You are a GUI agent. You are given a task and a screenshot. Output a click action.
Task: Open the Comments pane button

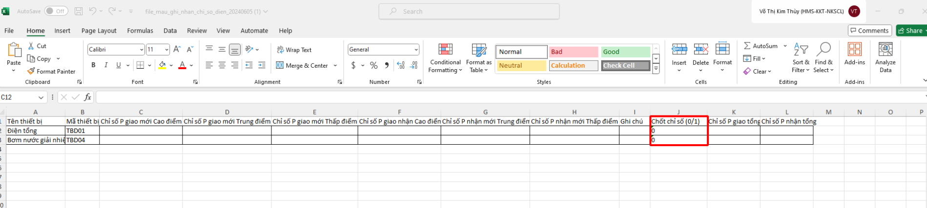click(869, 31)
